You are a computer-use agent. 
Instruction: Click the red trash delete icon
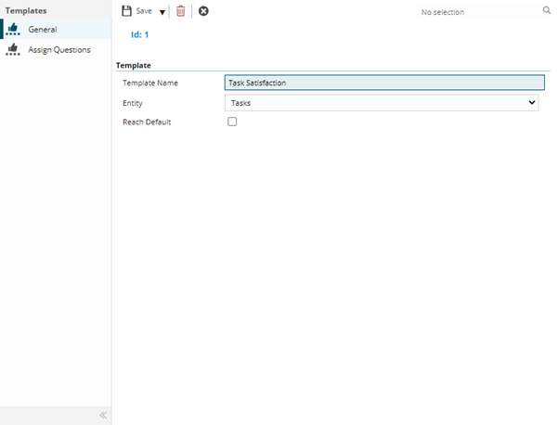[181, 11]
